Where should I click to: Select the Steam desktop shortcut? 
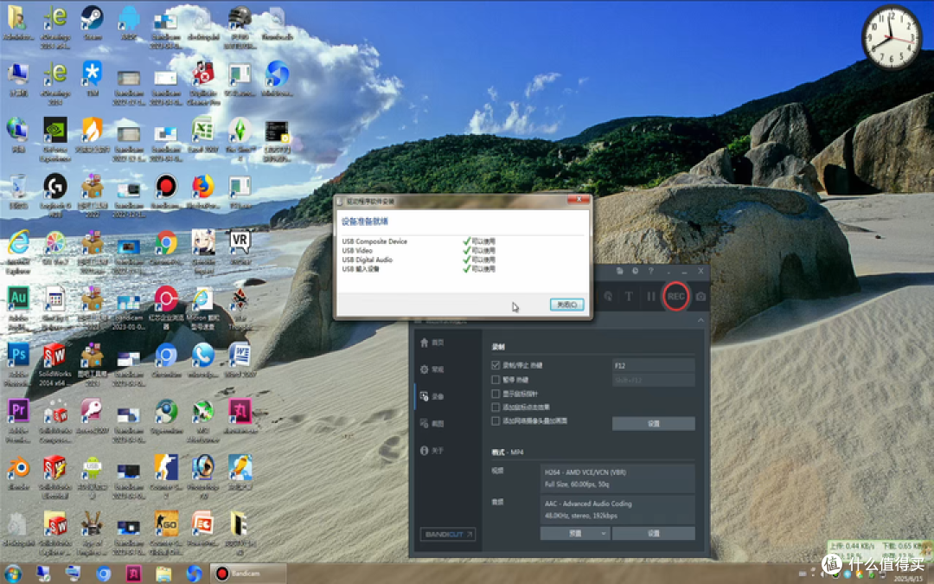(x=92, y=22)
